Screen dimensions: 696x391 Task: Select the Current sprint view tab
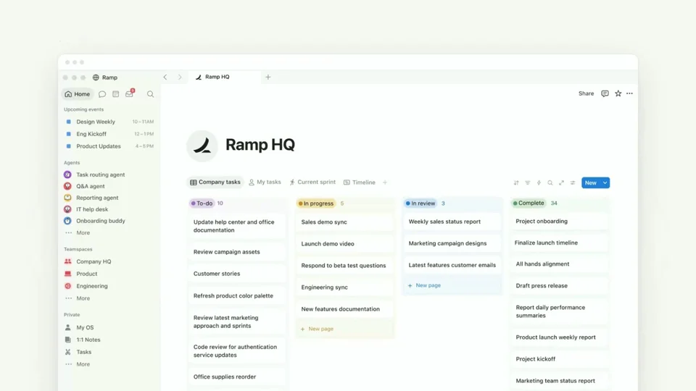coord(312,182)
